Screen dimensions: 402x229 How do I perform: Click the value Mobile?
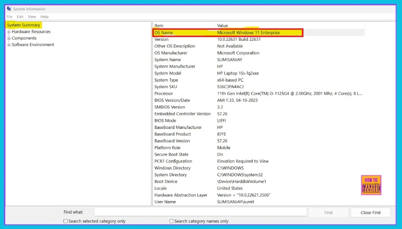click(223, 148)
